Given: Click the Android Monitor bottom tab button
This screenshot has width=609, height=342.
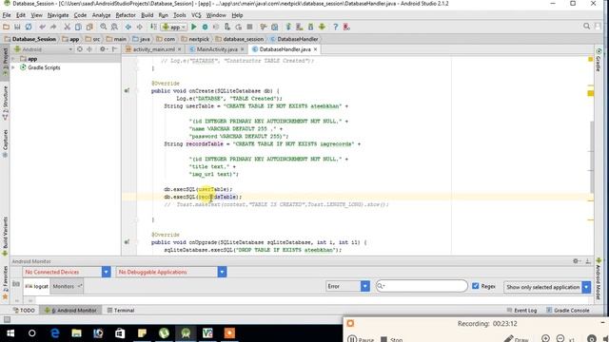Looking at the screenshot, I should [70, 311].
